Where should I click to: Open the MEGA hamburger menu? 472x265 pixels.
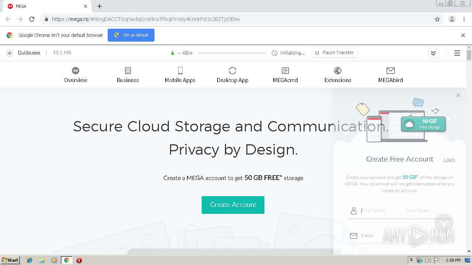click(457, 53)
